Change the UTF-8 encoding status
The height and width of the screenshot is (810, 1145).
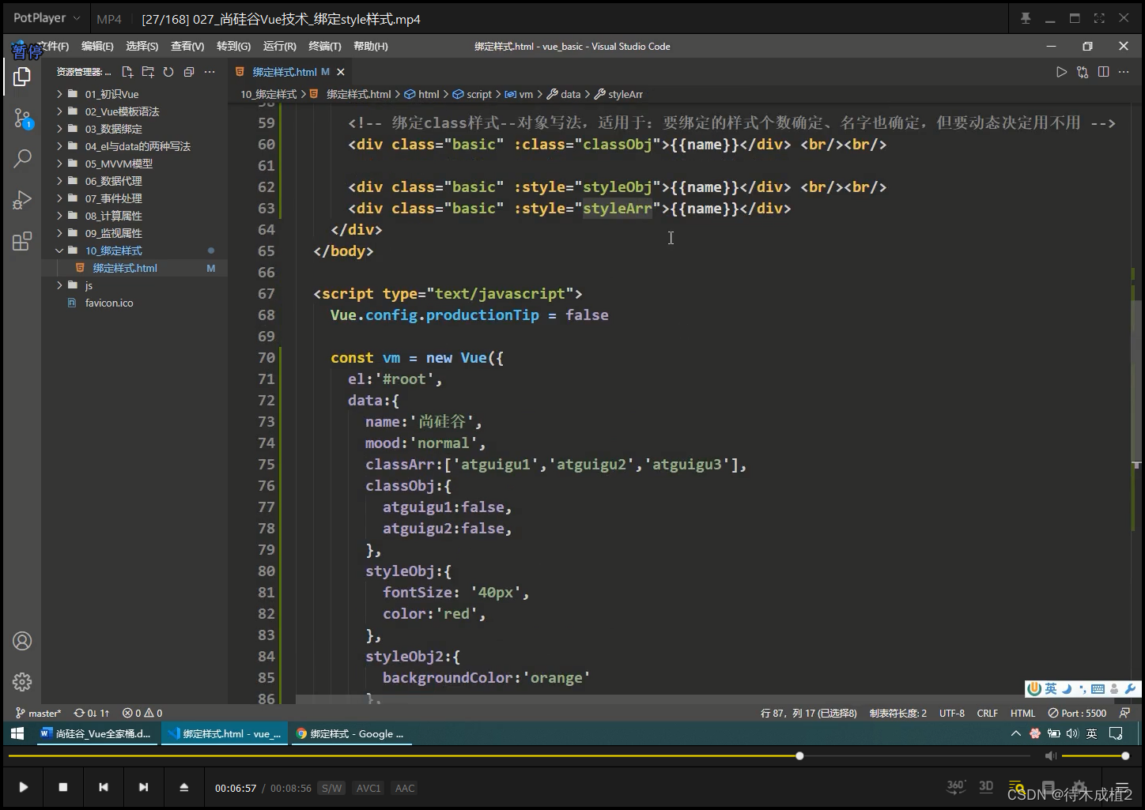(x=952, y=713)
